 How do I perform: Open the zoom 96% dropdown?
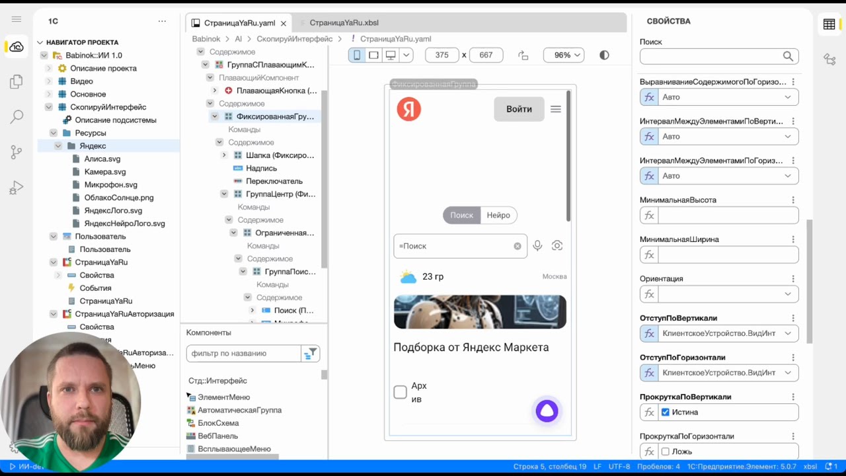(x=563, y=56)
